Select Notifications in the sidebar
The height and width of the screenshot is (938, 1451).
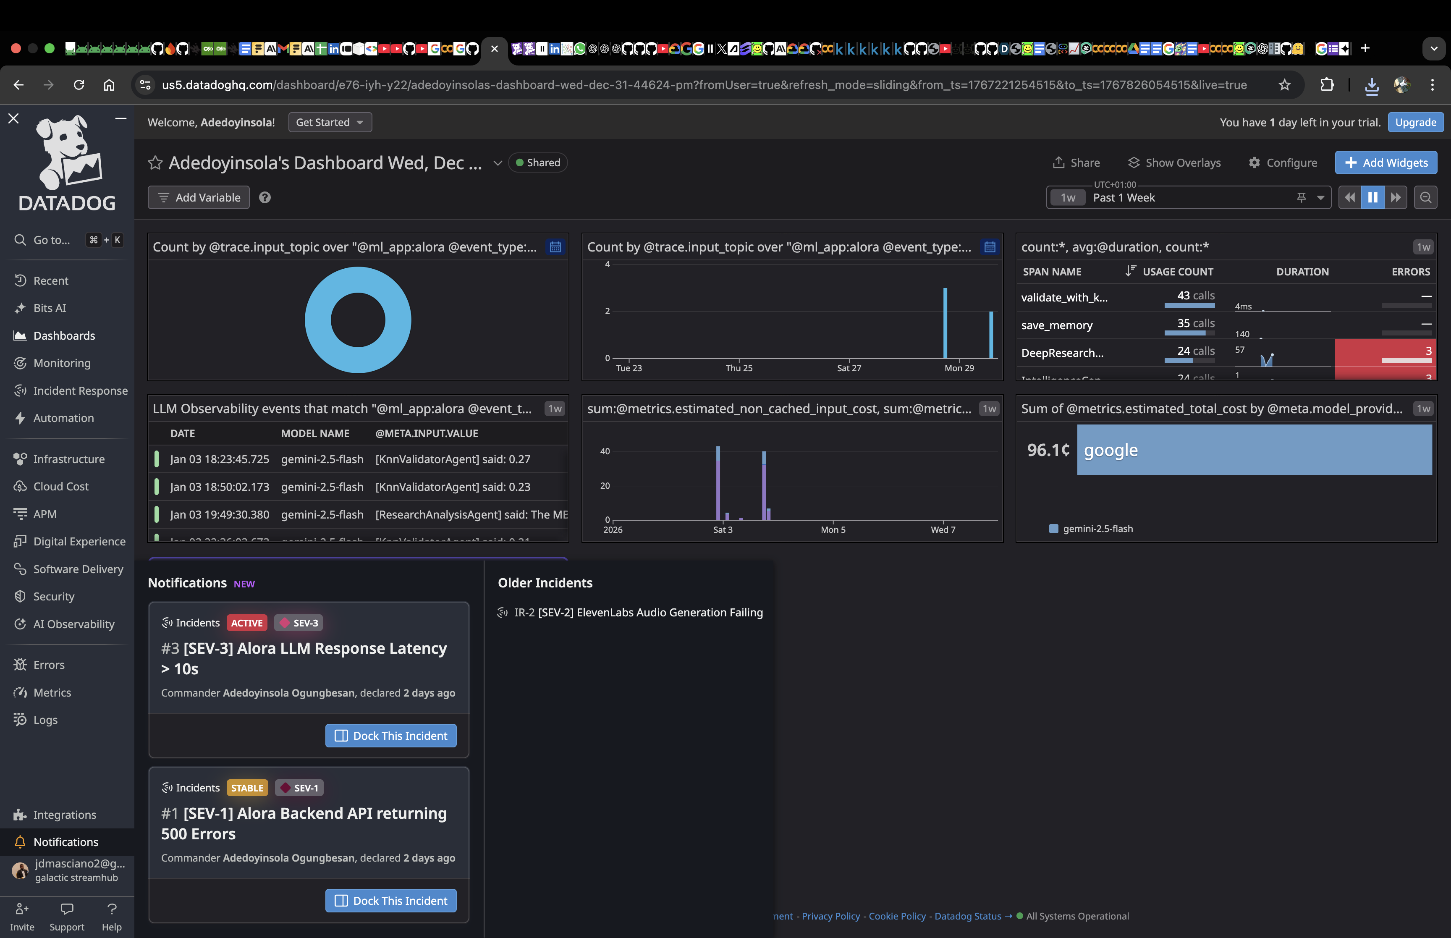click(x=65, y=842)
